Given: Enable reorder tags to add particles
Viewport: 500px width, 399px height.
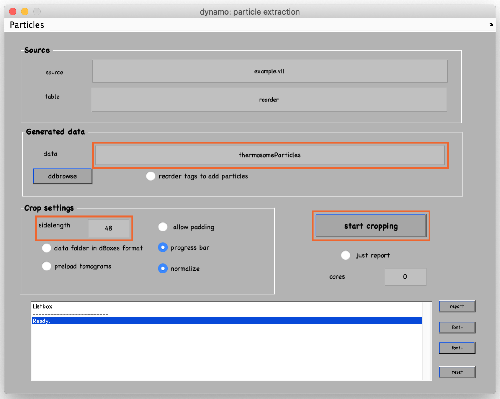Looking at the screenshot, I should tap(150, 176).
